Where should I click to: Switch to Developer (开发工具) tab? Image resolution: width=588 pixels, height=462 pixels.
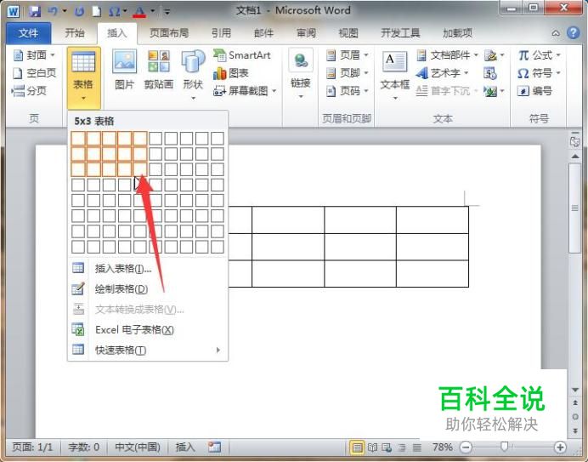pyautogui.click(x=400, y=33)
